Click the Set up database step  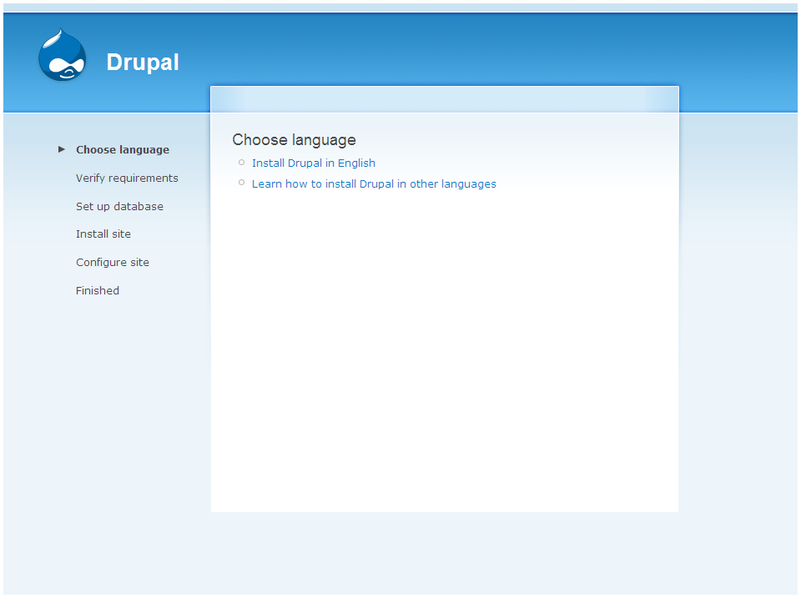pos(119,206)
